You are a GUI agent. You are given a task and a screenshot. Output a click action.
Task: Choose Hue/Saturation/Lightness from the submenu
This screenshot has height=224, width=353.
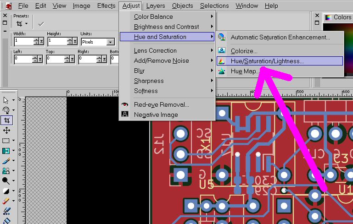click(x=267, y=61)
